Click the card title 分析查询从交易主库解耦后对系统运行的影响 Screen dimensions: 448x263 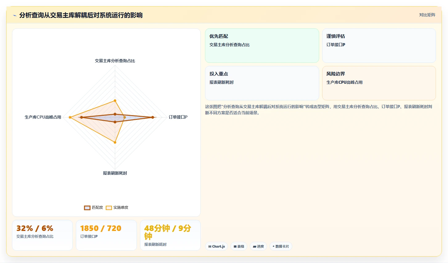pos(81,15)
